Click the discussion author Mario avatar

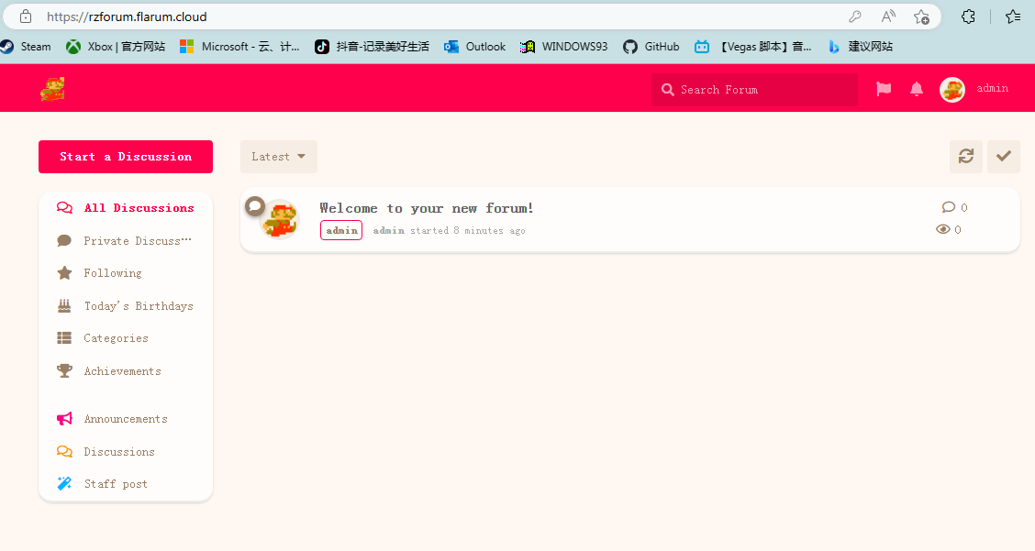(x=280, y=219)
